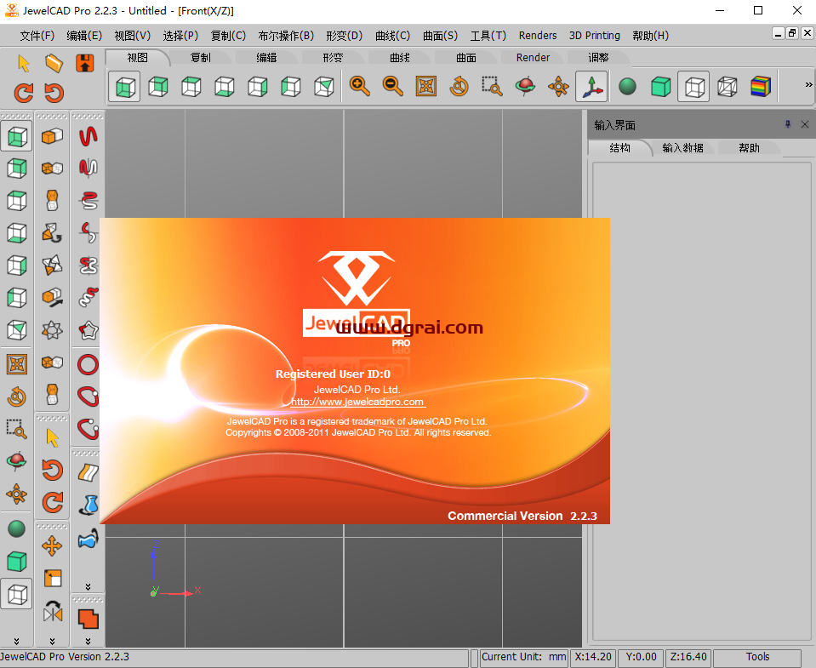816x668 pixels.
Task: Click the zoom window selection icon in top toolbar
Action: pos(493,86)
